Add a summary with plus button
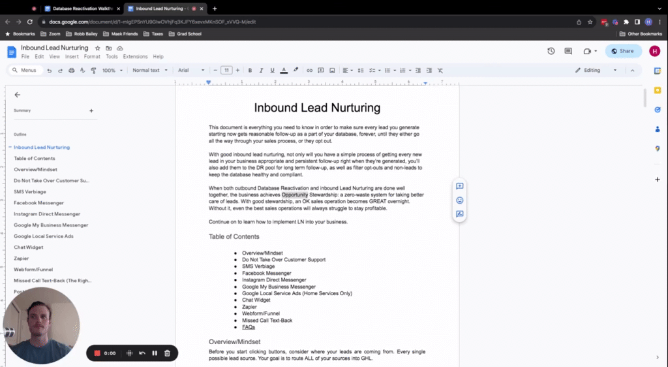668x367 pixels. pyautogui.click(x=91, y=111)
